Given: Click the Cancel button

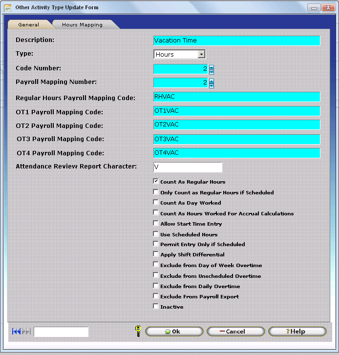Looking at the screenshot, I should click(235, 332).
